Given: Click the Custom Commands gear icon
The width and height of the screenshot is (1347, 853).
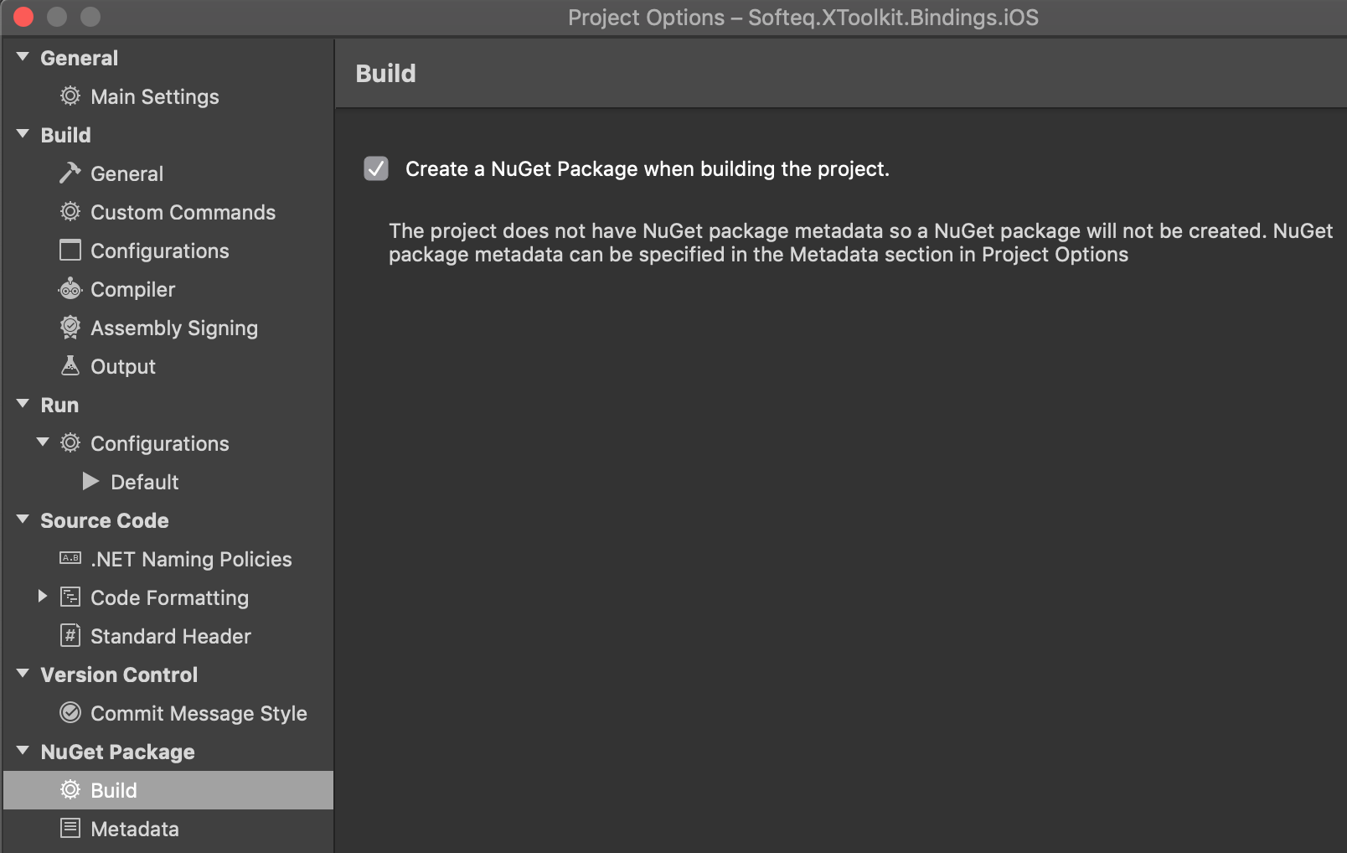Looking at the screenshot, I should (x=70, y=212).
